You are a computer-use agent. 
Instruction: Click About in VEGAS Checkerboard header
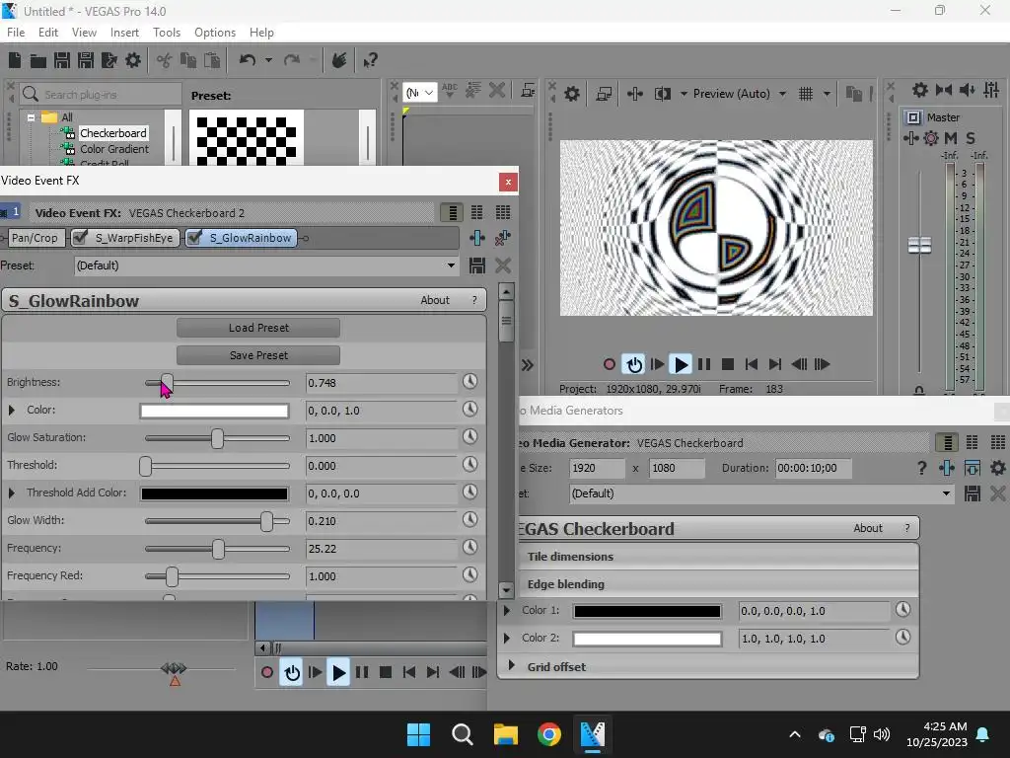(868, 528)
